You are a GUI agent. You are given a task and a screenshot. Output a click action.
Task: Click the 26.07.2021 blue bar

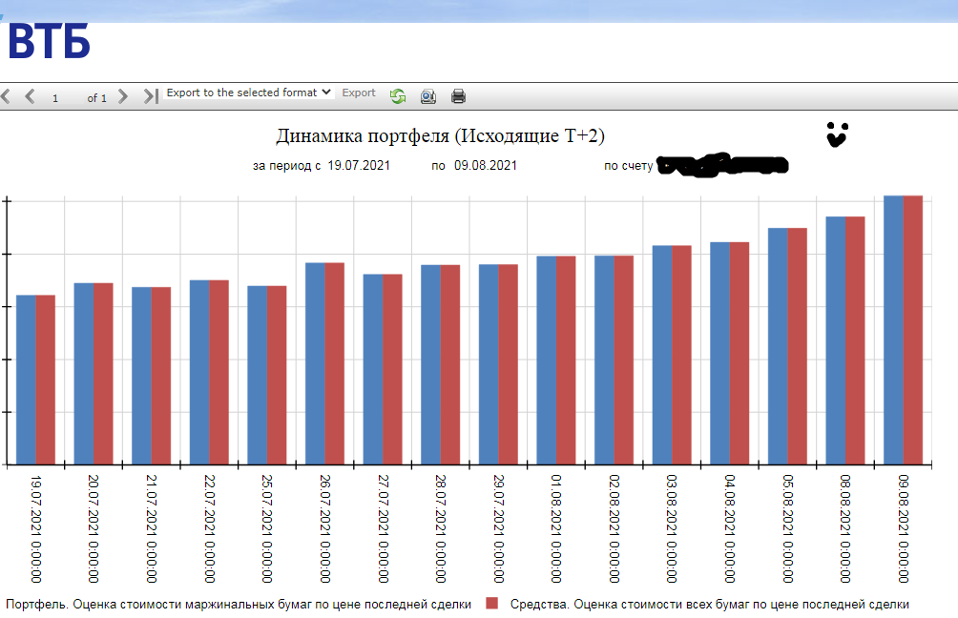tap(315, 363)
